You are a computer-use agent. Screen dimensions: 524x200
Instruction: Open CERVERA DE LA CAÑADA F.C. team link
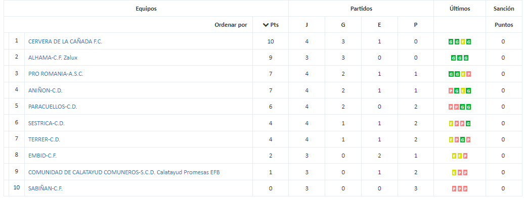pos(65,41)
